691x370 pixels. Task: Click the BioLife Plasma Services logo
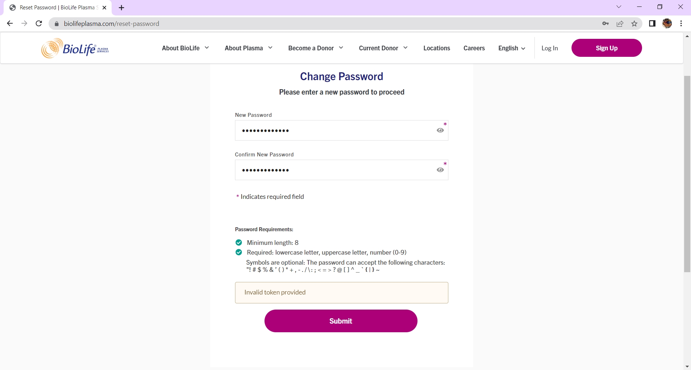point(74,48)
